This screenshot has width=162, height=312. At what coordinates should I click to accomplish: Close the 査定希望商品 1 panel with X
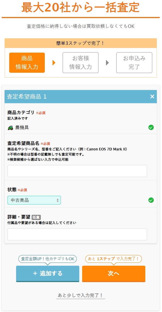click(x=152, y=97)
